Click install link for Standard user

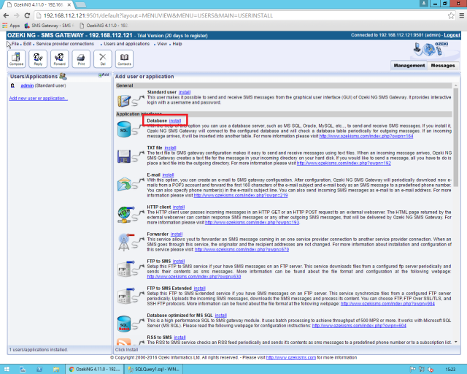pyautogui.click(x=185, y=92)
